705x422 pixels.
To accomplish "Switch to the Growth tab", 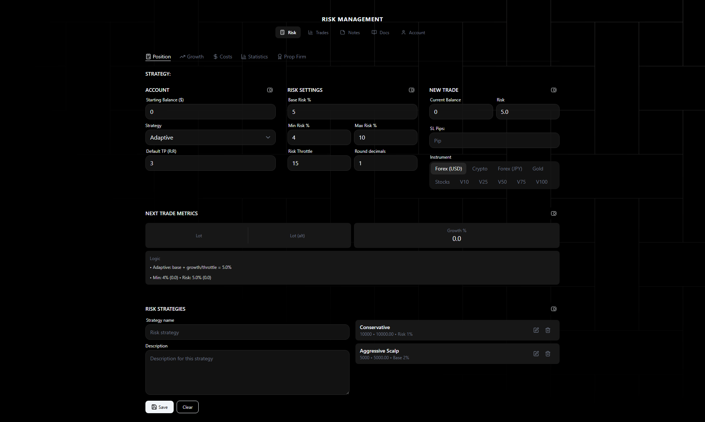I will pos(191,57).
